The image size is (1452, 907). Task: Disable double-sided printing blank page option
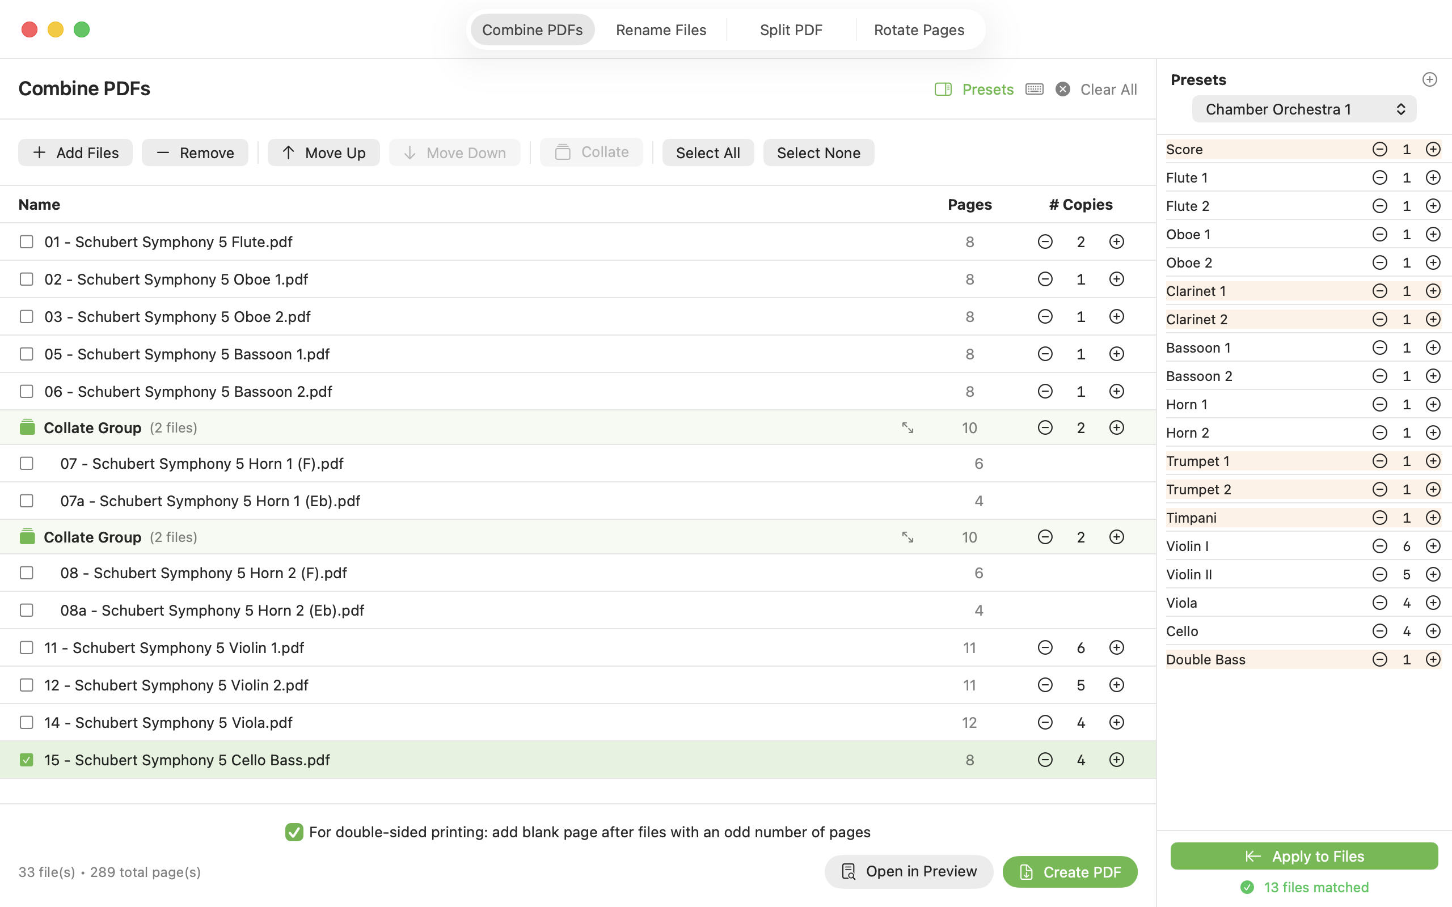coord(294,832)
